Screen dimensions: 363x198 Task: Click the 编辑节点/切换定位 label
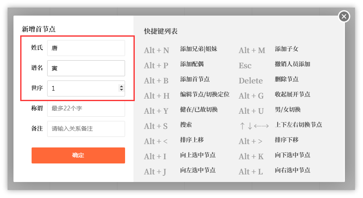pos(205,94)
